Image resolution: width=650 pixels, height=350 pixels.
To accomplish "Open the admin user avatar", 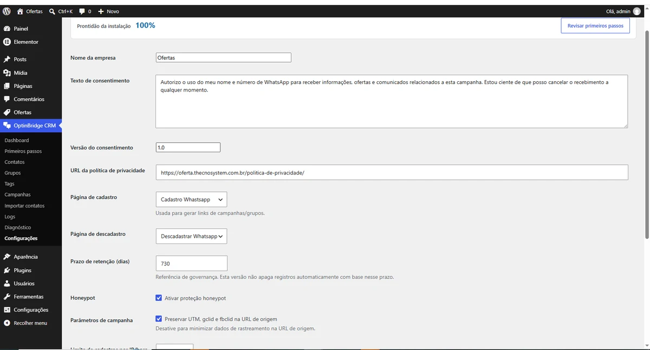I will [636, 11].
